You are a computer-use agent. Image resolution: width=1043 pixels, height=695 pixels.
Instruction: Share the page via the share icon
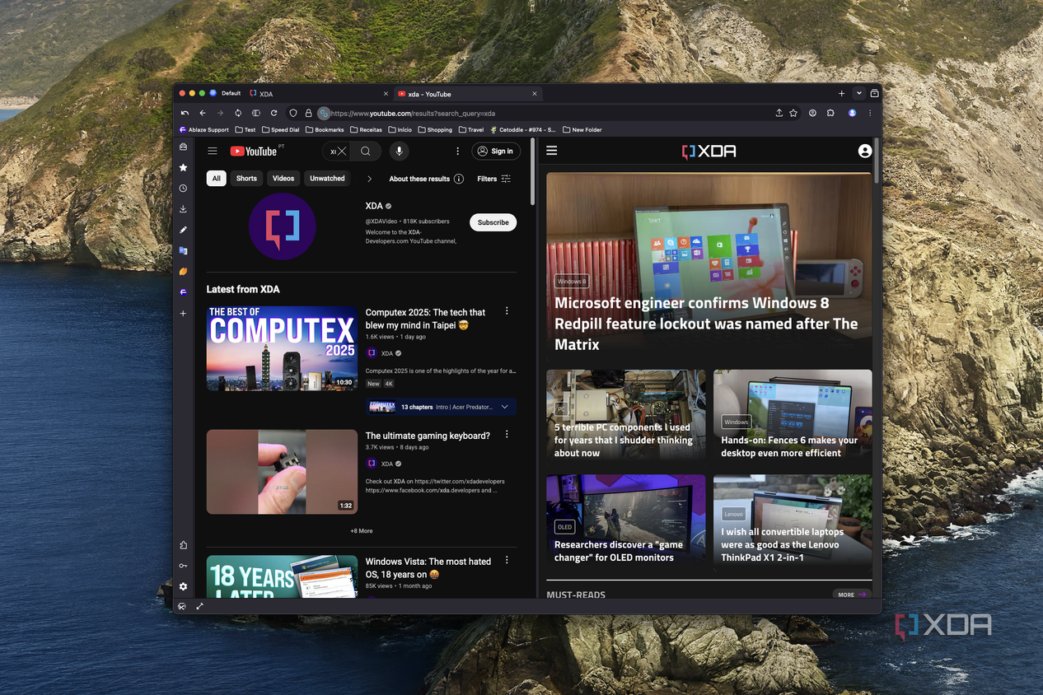pos(779,113)
